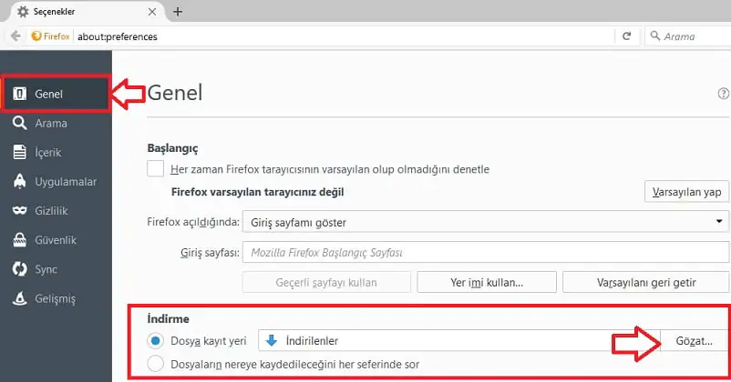
Task: Open a new tab with plus button
Action: tap(178, 12)
